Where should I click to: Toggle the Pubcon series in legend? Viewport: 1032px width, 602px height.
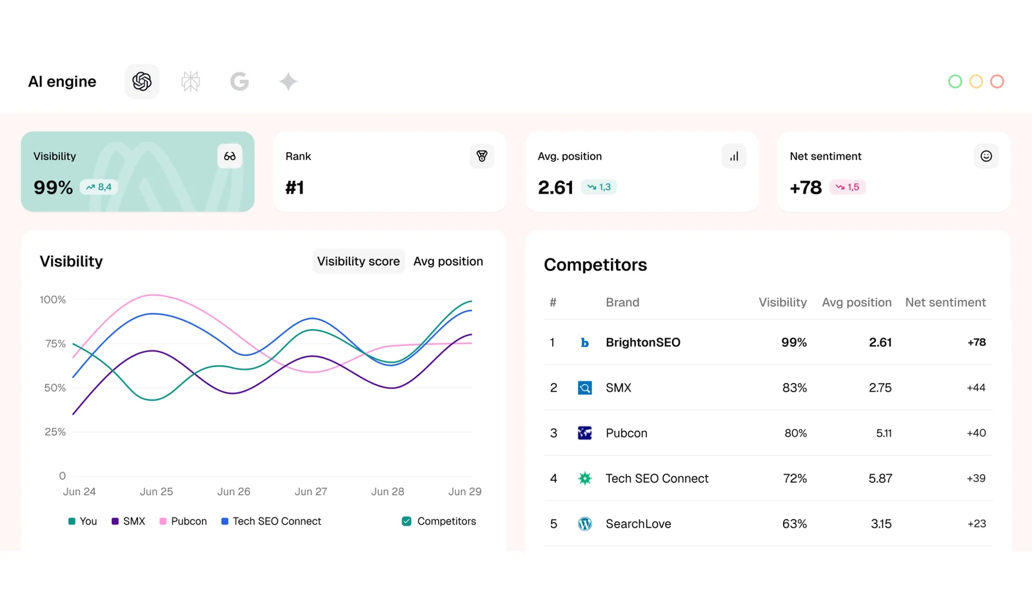(183, 521)
